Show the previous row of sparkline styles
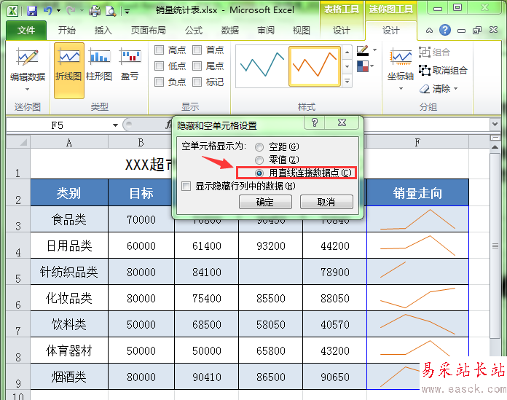 point(347,52)
